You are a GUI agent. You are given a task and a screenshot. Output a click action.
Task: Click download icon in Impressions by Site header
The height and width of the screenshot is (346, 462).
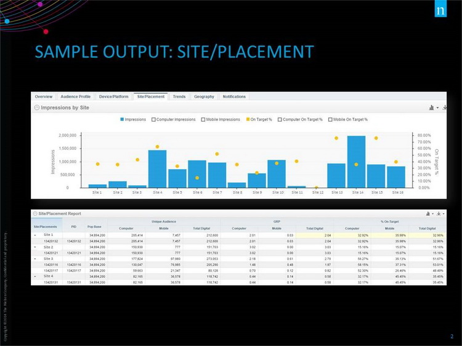[444, 108]
